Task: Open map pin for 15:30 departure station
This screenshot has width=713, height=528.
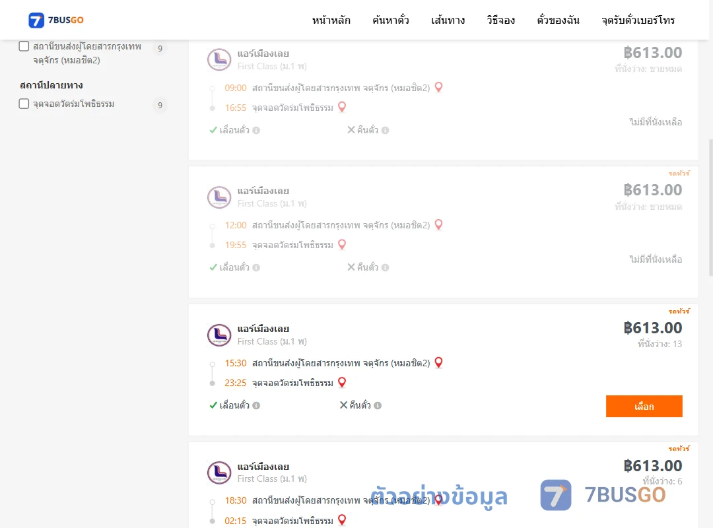Action: [x=438, y=362]
